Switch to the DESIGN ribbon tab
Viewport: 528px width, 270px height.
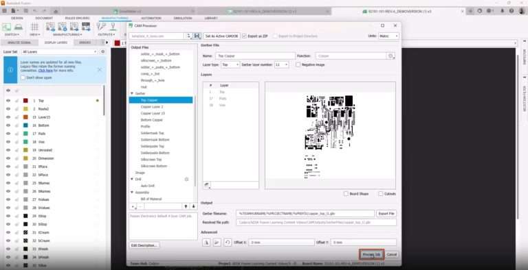click(x=16, y=18)
